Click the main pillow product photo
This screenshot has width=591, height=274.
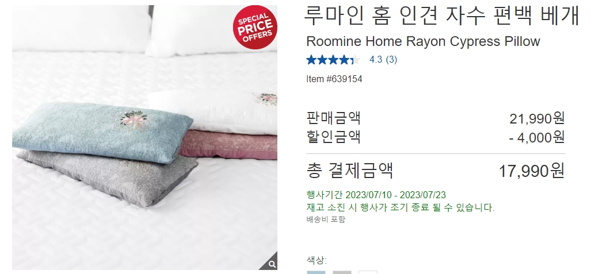[x=145, y=138]
